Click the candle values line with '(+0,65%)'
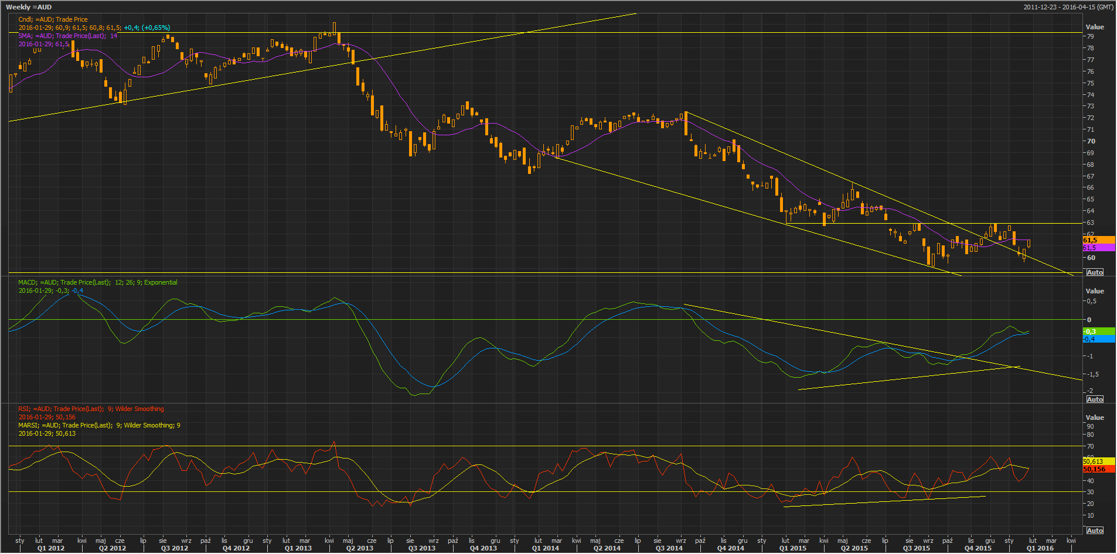 click(94, 28)
